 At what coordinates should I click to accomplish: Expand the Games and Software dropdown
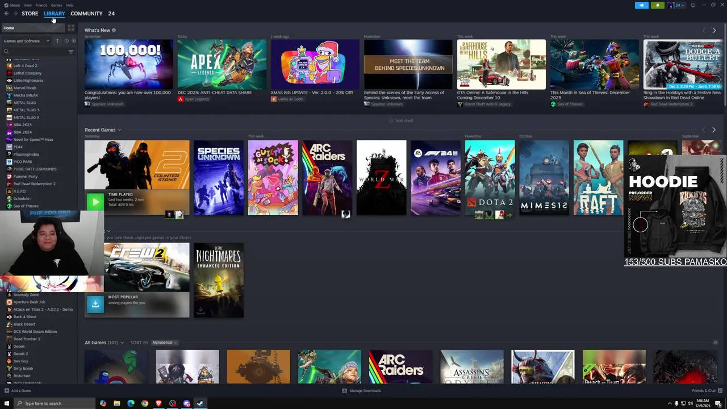click(26, 41)
